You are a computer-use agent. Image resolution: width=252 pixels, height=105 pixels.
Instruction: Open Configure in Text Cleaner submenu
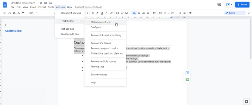105,27
